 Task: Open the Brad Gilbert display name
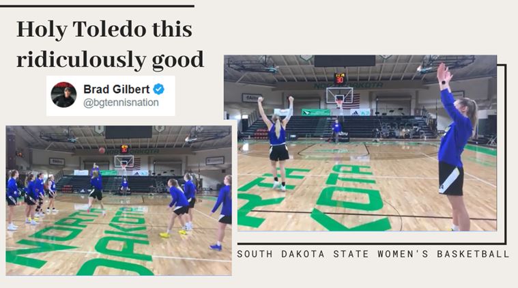pos(116,89)
